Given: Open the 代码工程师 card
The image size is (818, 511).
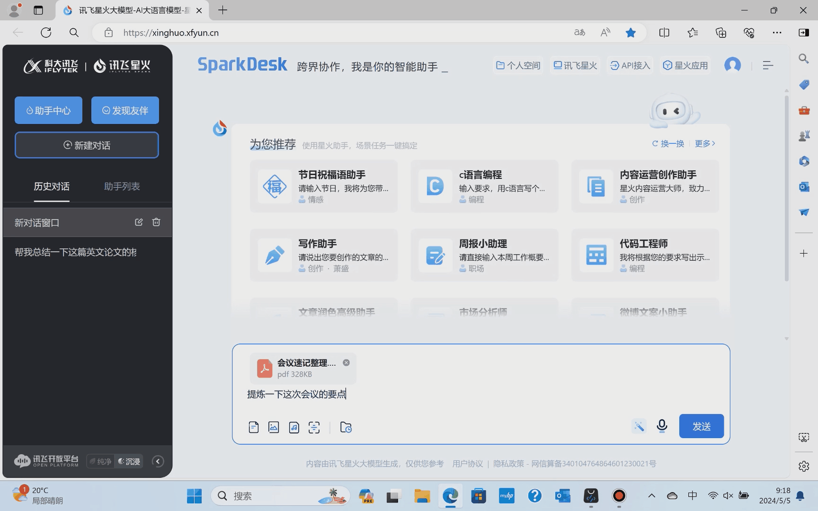Looking at the screenshot, I should [645, 255].
